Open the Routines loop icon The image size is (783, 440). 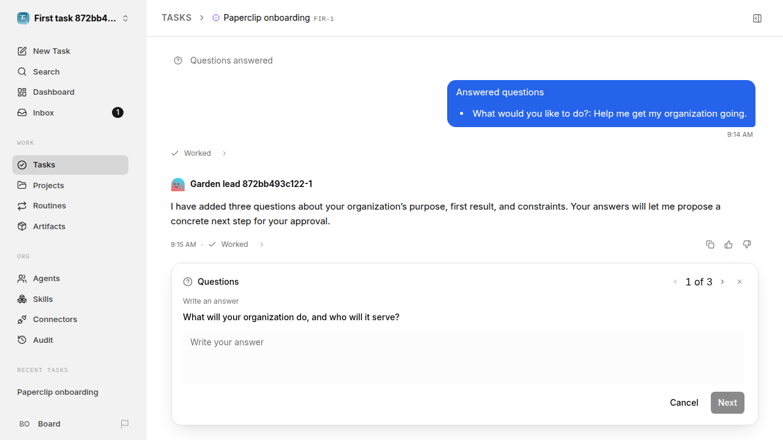pos(22,206)
